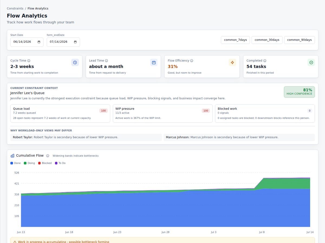Click the 'Widening bands indicate bottlenecks' hint

coord(76,156)
